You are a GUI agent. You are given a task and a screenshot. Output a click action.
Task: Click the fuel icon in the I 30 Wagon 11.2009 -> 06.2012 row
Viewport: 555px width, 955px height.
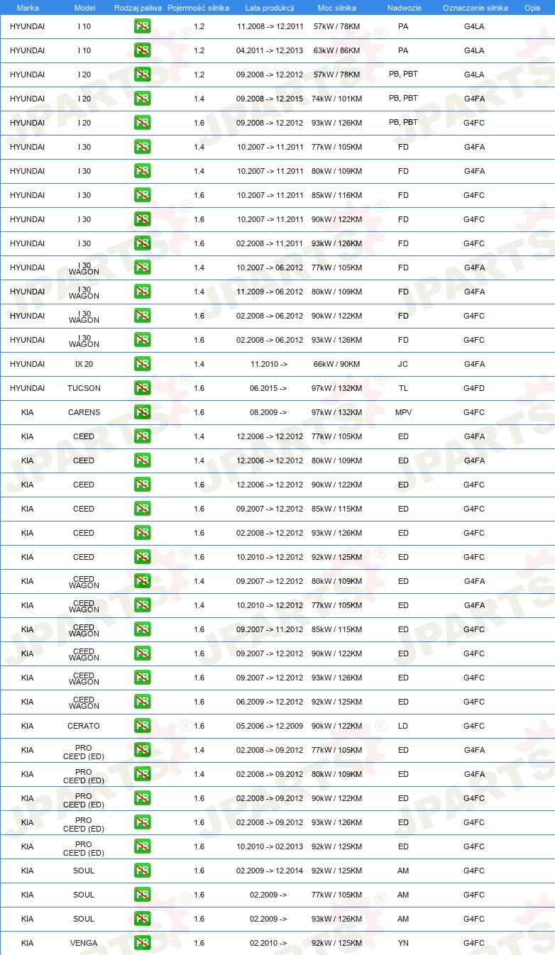pos(142,292)
